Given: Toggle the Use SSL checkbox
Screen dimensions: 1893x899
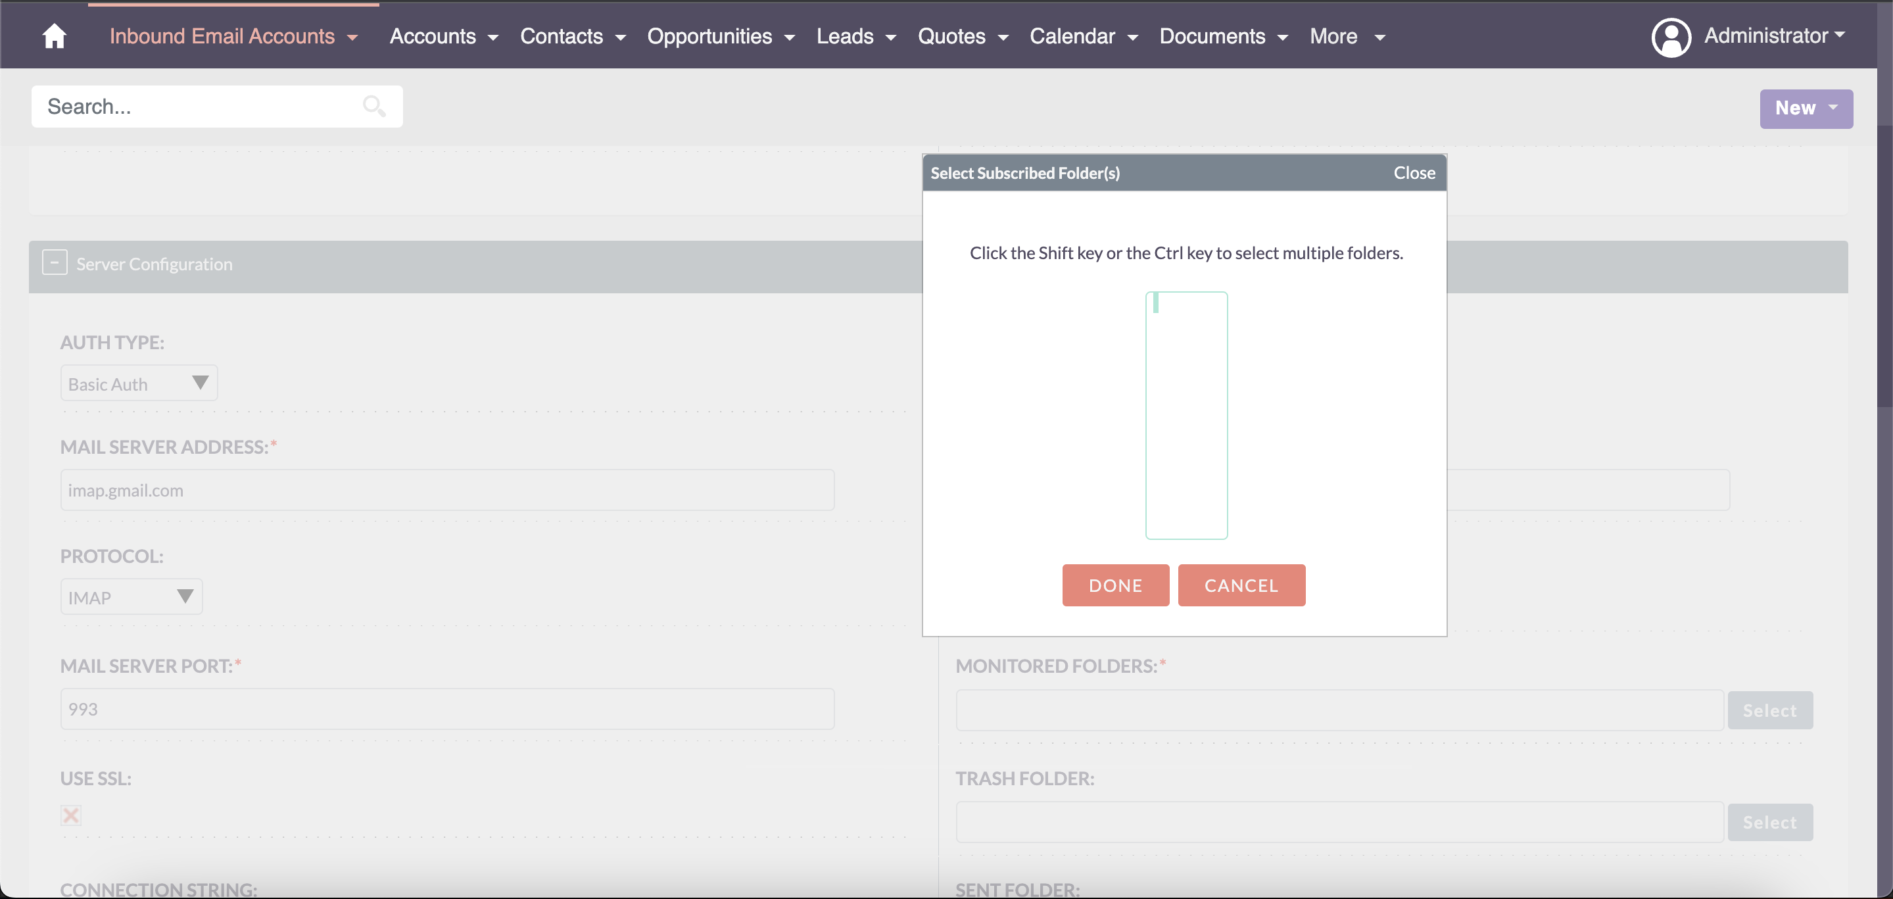Looking at the screenshot, I should pos(71,814).
